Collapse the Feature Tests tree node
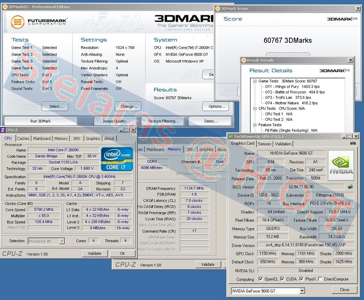This screenshot has height=300, width=364. 255,125
